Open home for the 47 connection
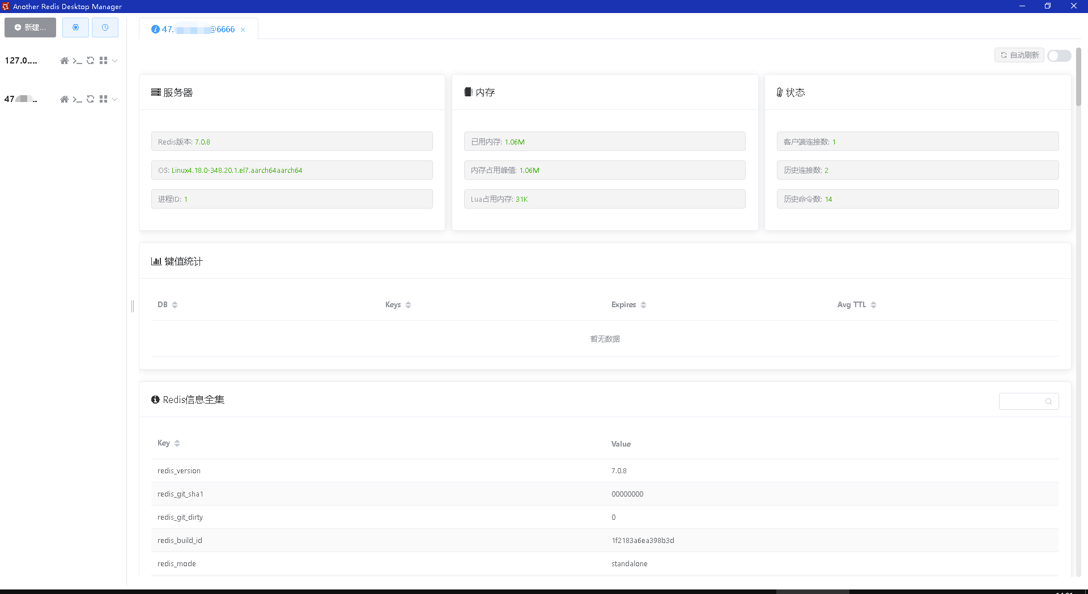Viewport: 1088px width, 594px height. [64, 99]
